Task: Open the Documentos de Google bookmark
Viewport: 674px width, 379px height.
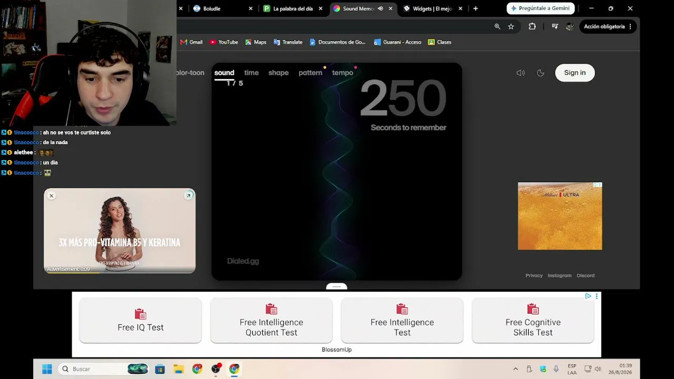Action: click(338, 42)
